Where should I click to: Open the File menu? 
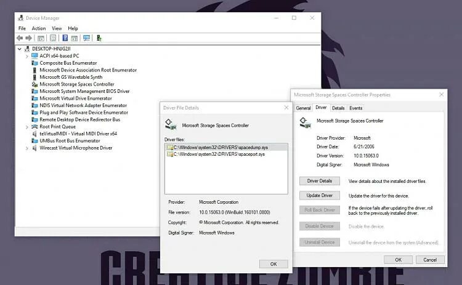pyautogui.click(x=22, y=28)
